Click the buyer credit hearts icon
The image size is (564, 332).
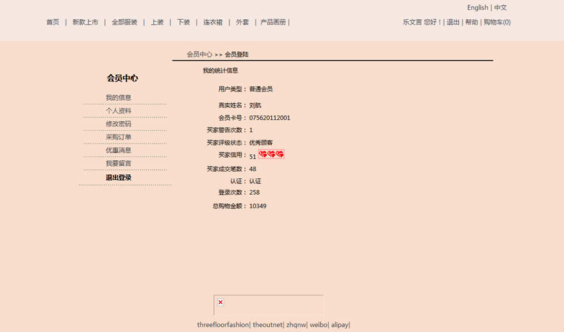[271, 154]
